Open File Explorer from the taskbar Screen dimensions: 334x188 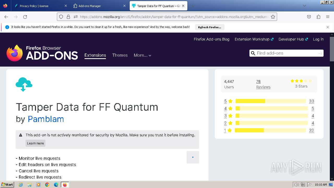click(x=29, y=185)
